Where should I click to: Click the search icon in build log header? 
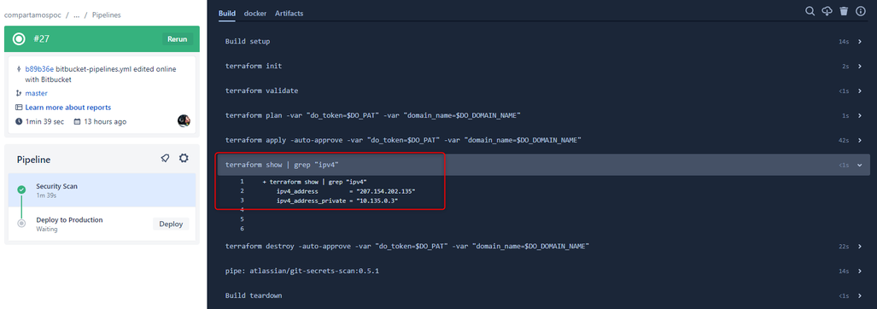(x=810, y=11)
